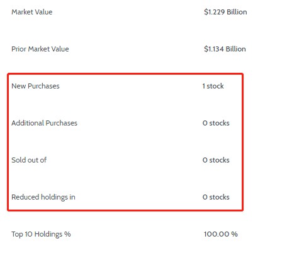299x256 pixels.
Task: Select the Additional Purchases 0 stocks value
Action: 216,123
